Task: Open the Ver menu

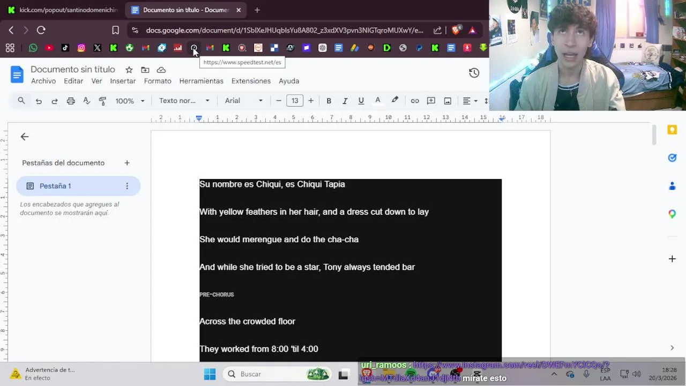Action: click(x=96, y=81)
